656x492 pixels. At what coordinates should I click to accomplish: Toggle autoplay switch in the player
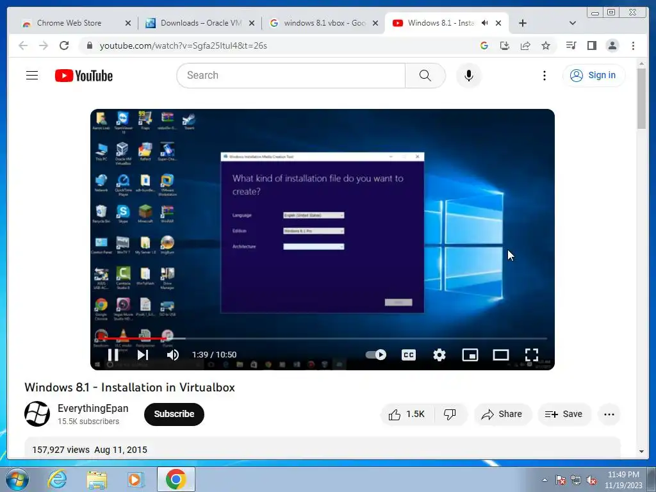pos(375,355)
